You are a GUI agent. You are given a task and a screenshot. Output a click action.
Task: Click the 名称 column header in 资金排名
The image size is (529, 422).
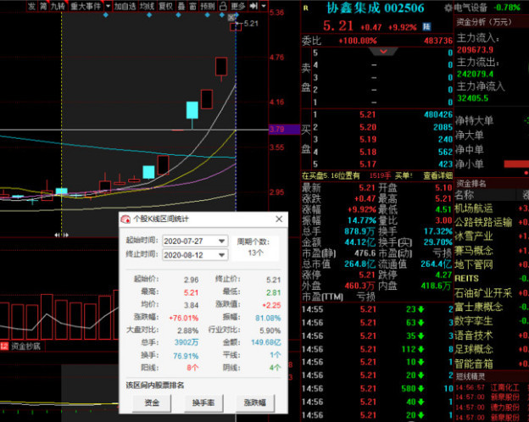tap(465, 195)
